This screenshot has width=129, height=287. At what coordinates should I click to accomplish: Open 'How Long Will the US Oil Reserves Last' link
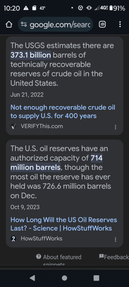pos(64,224)
